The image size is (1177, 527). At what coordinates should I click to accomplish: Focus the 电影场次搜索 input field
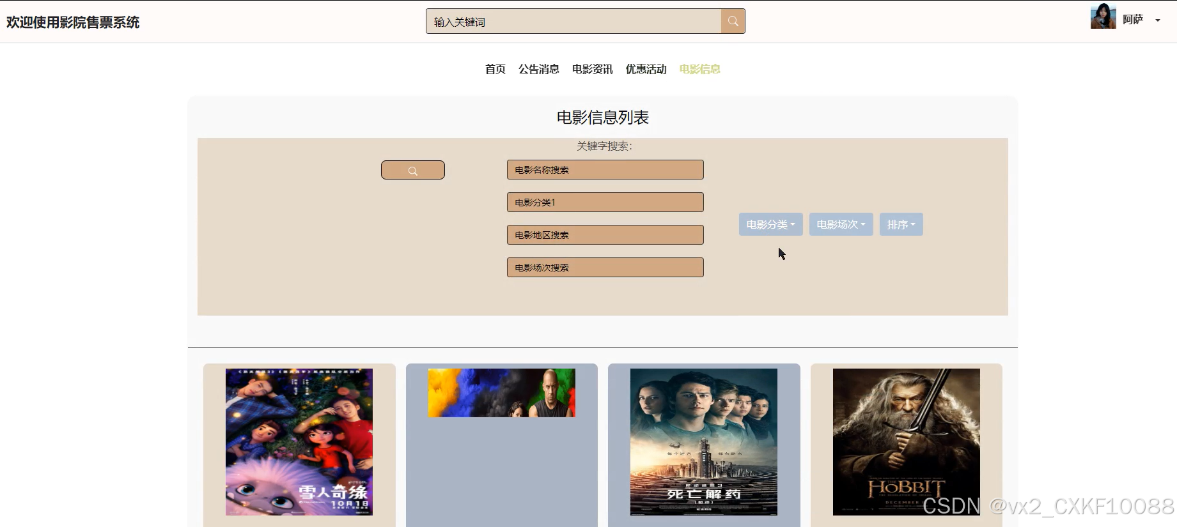click(x=605, y=268)
